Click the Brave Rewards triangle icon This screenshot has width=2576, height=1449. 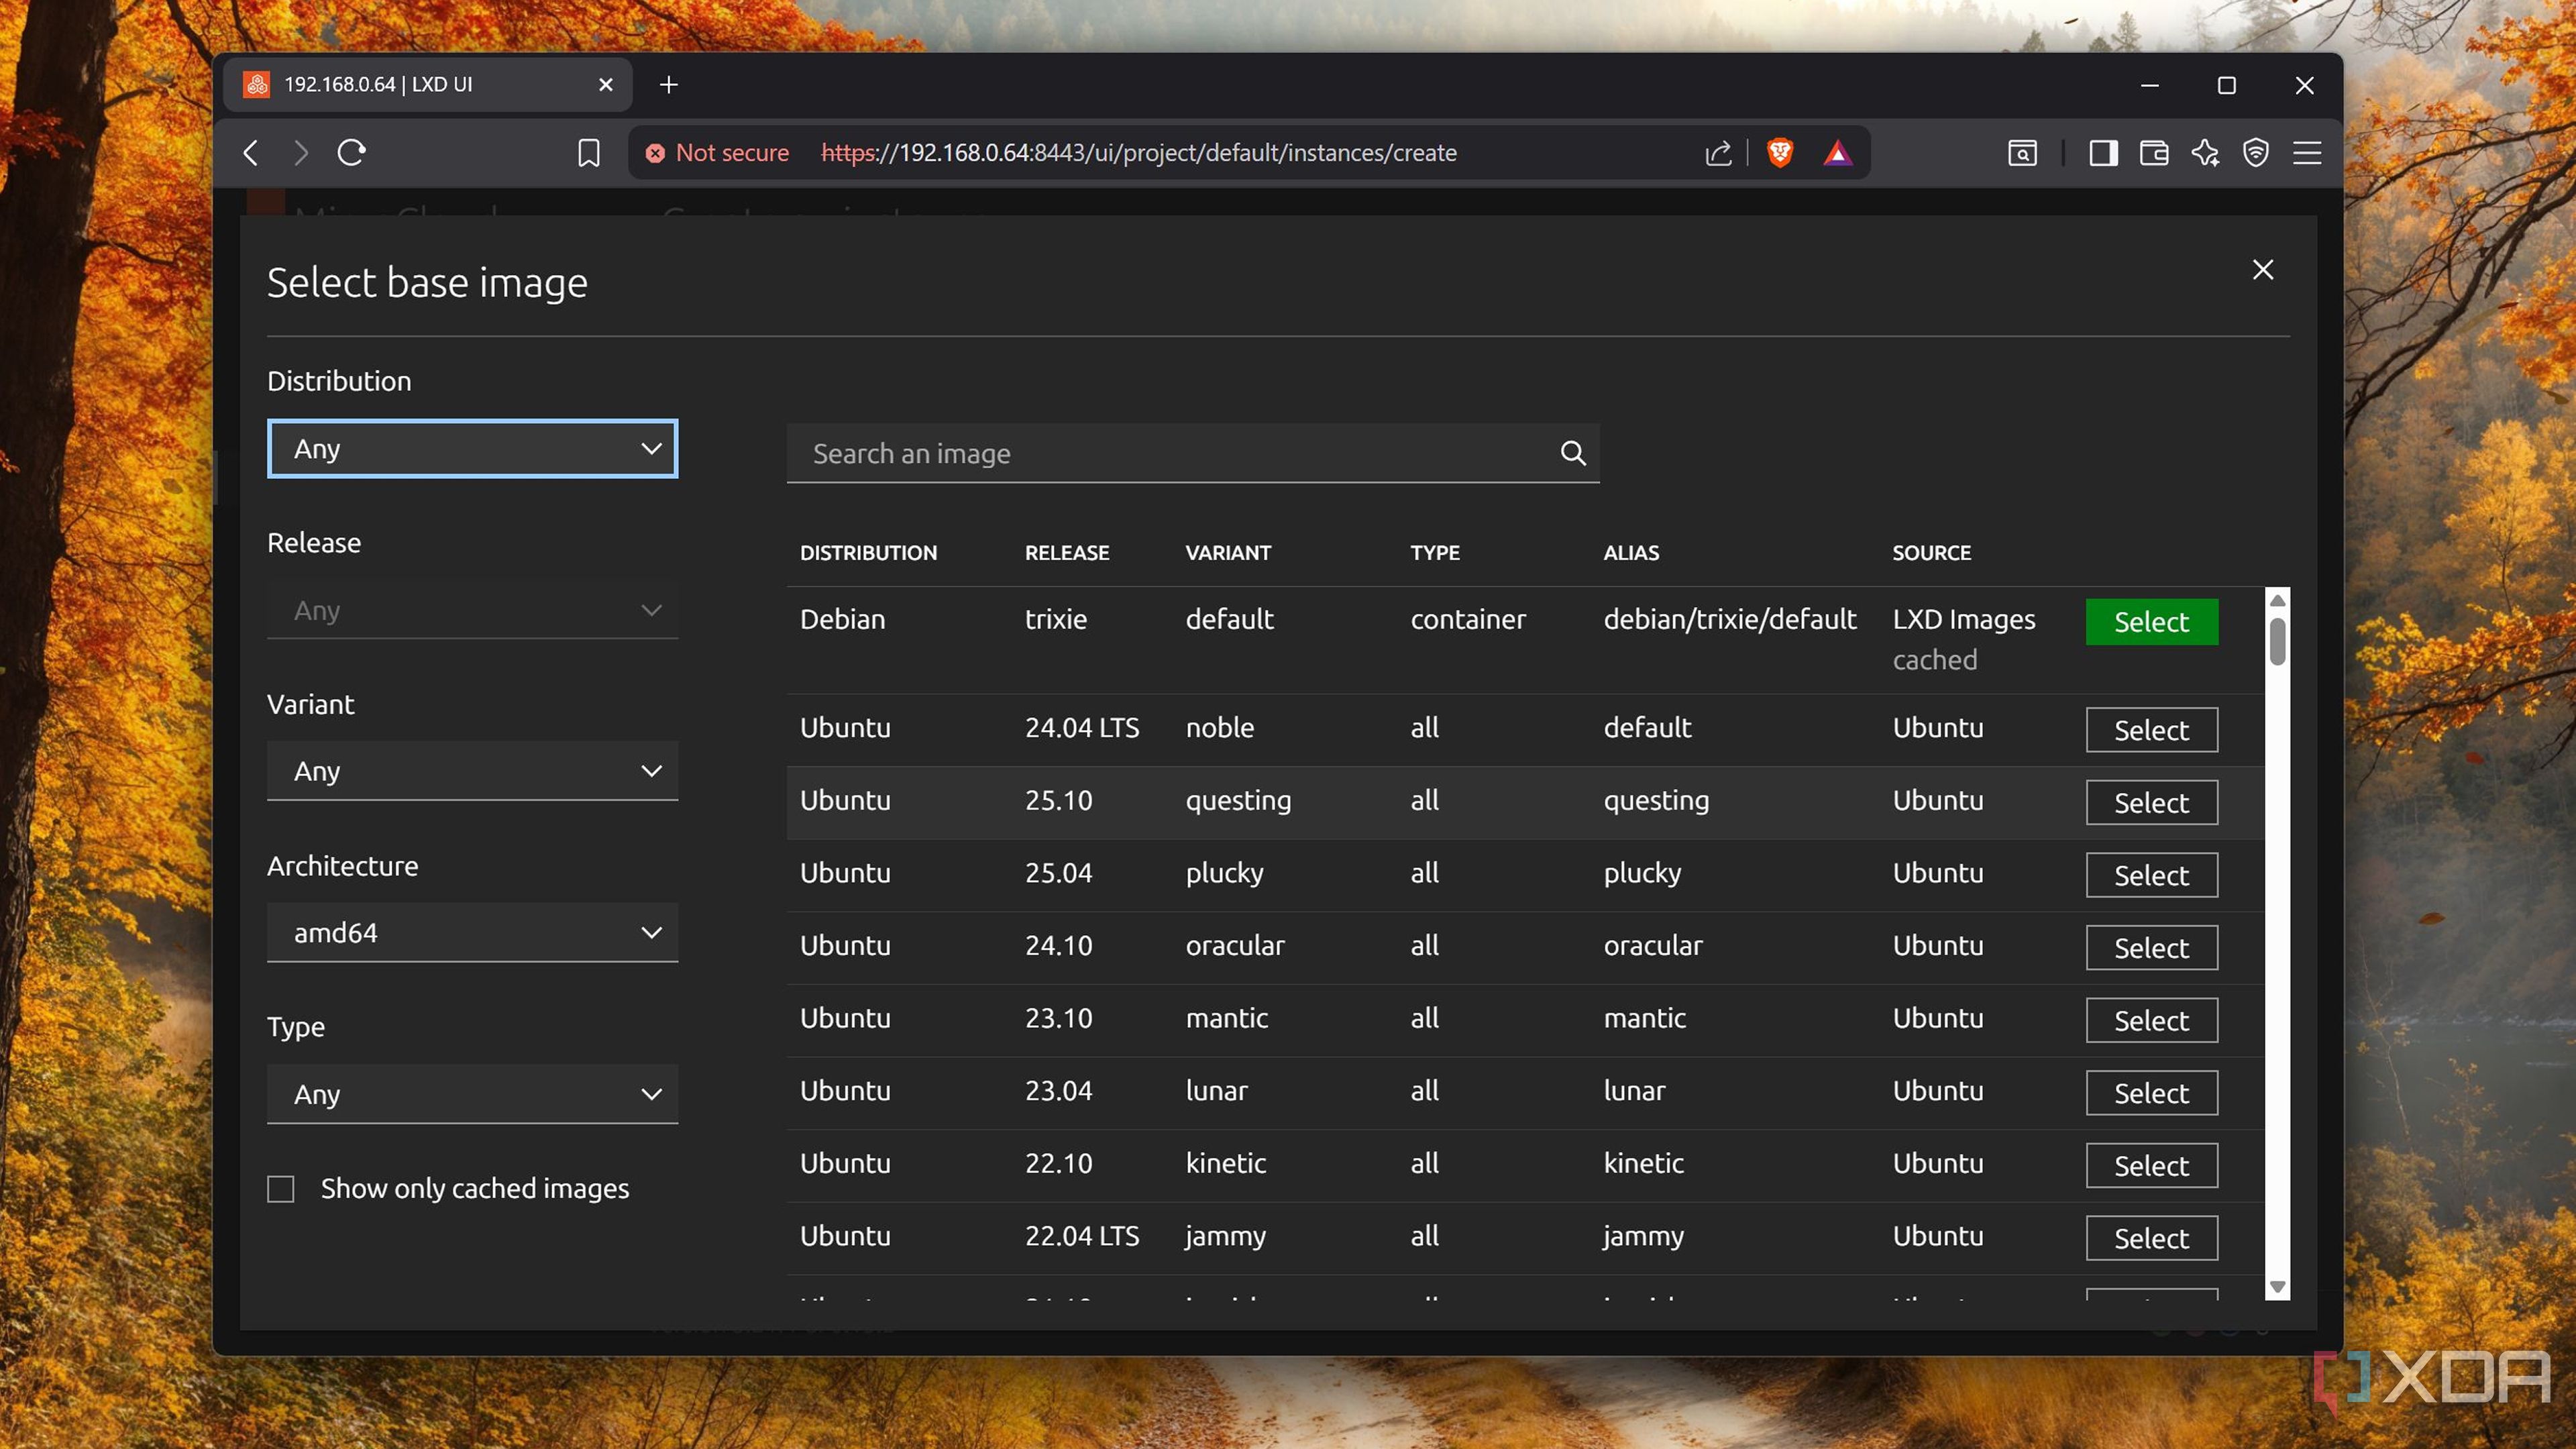(1837, 153)
